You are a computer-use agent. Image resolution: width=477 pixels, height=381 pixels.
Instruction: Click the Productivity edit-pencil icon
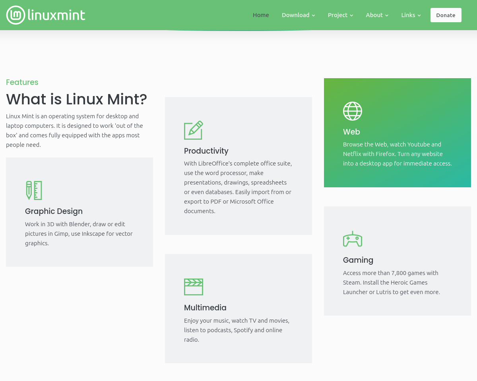point(194,130)
